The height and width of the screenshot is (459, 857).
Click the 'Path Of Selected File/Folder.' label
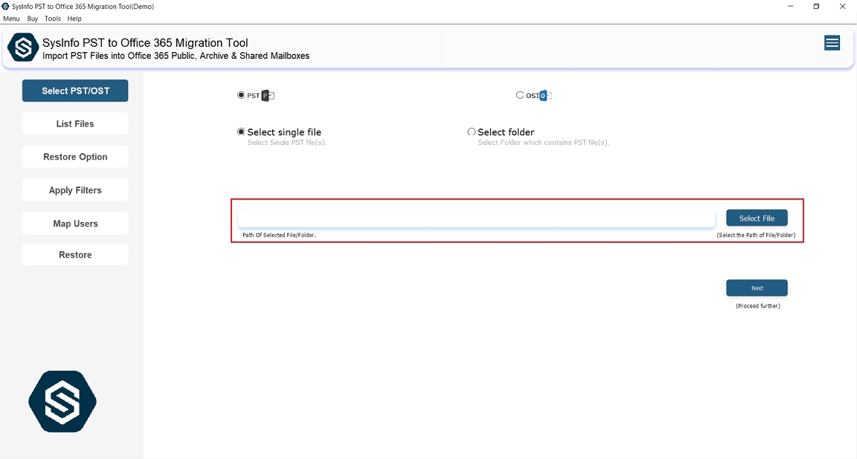pyautogui.click(x=279, y=235)
